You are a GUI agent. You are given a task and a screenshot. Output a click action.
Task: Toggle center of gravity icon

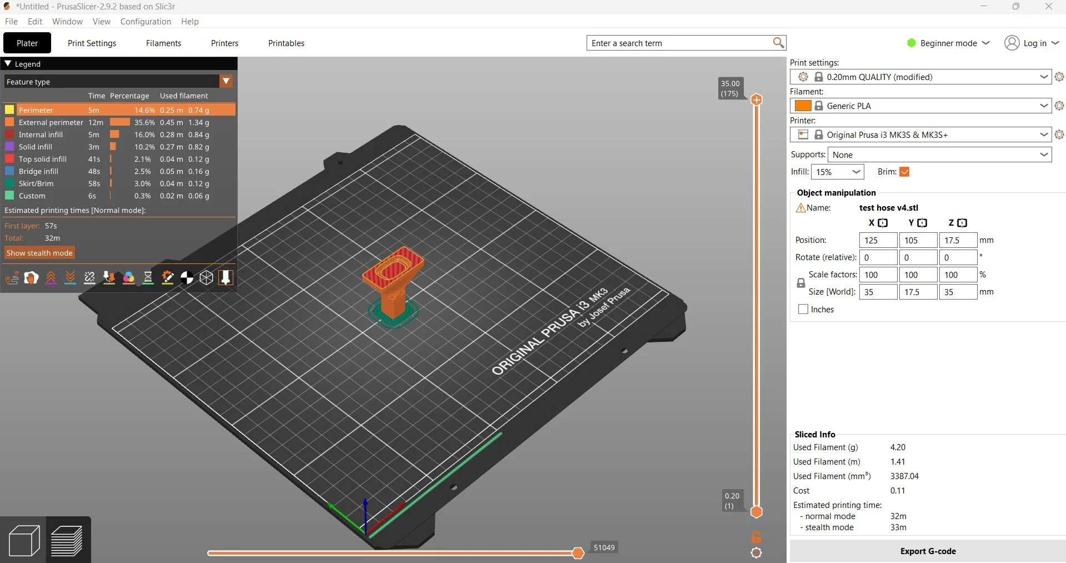click(x=187, y=277)
